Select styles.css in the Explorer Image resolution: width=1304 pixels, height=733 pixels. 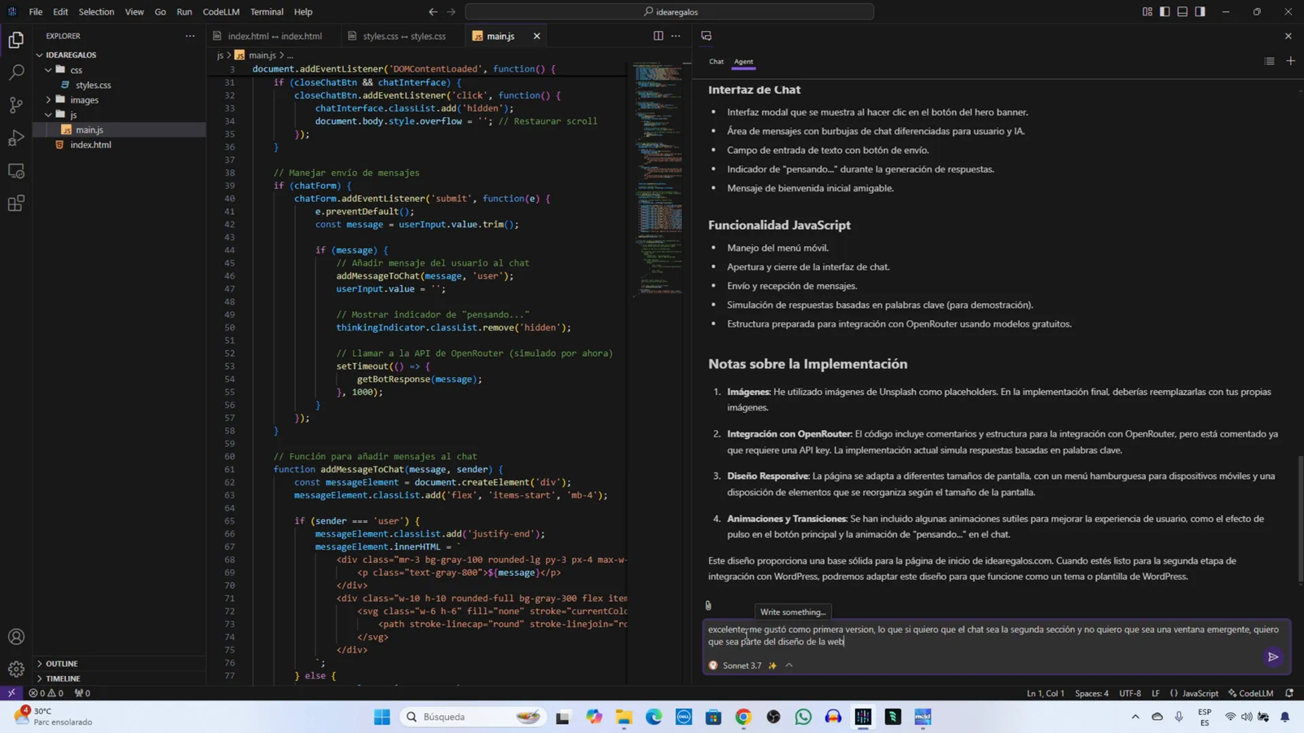point(92,85)
